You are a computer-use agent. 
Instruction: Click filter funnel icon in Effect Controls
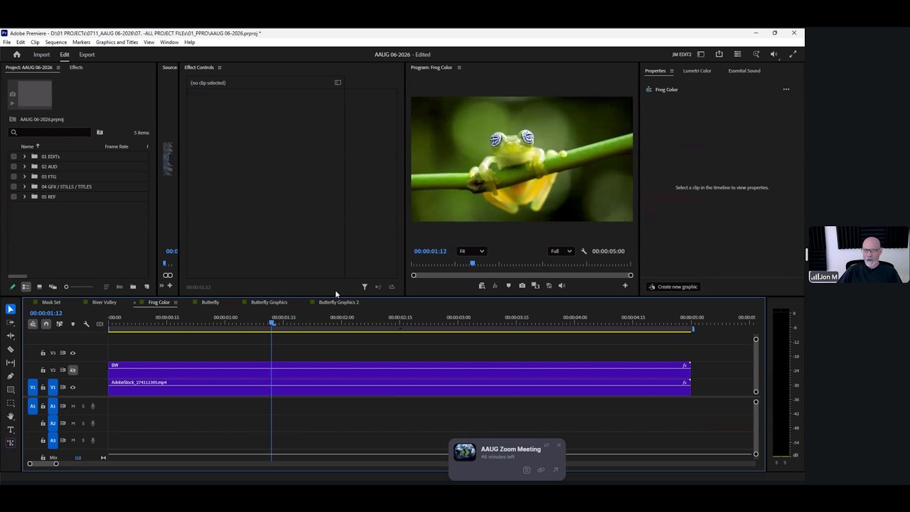pyautogui.click(x=365, y=287)
